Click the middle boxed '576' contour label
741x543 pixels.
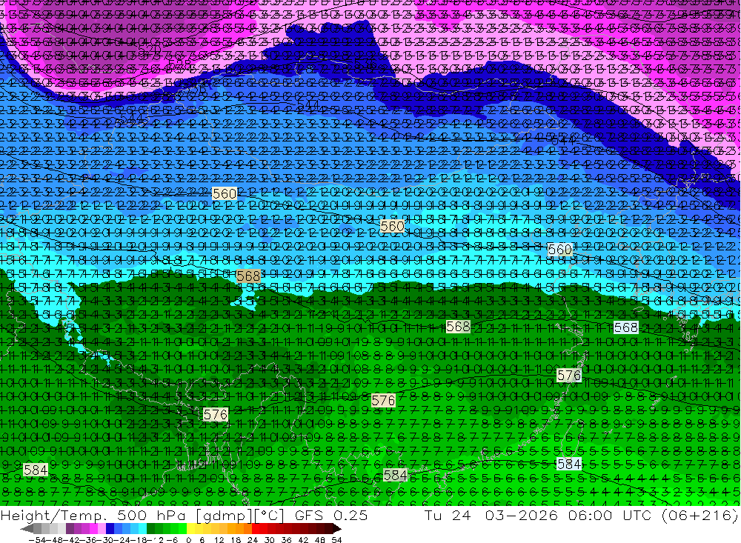pyautogui.click(x=383, y=401)
